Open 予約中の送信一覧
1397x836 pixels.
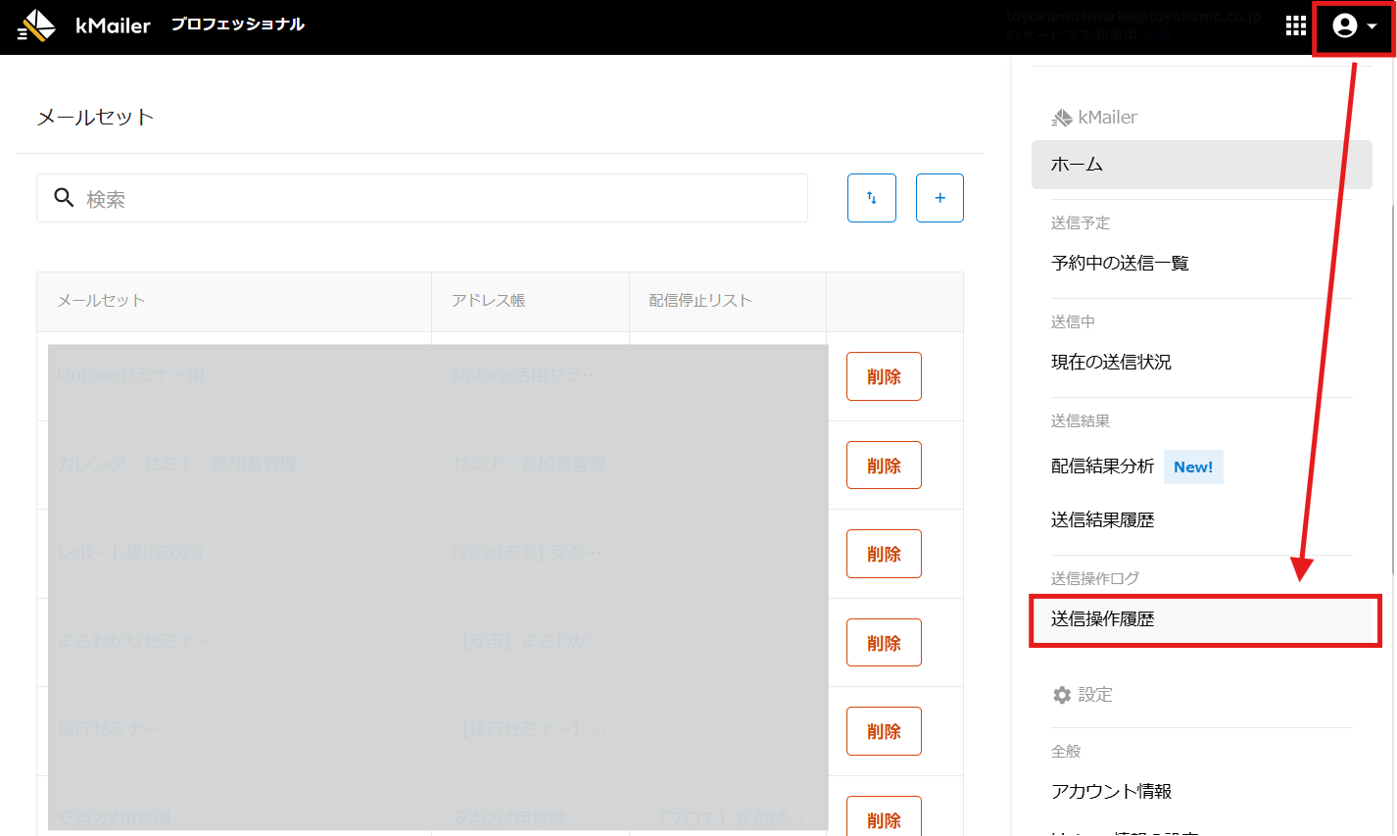(x=1120, y=263)
